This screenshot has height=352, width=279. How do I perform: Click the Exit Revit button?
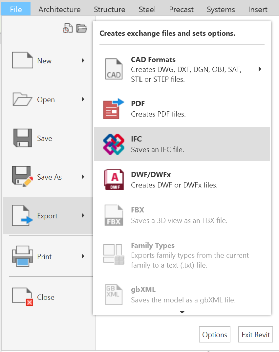click(255, 334)
